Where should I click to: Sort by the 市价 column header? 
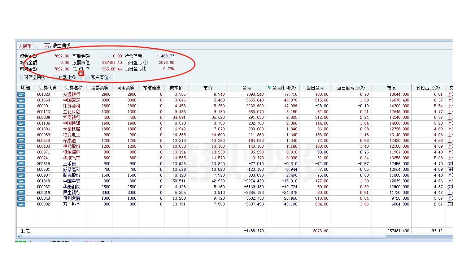(208, 88)
